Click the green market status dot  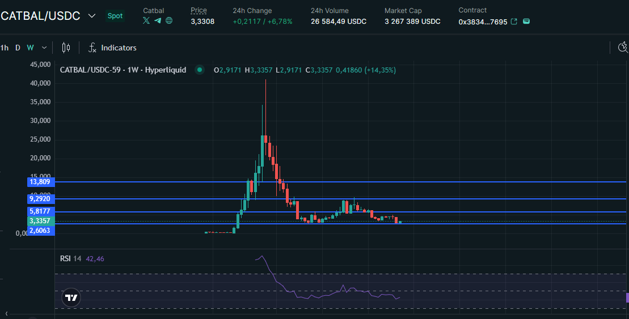(x=200, y=70)
